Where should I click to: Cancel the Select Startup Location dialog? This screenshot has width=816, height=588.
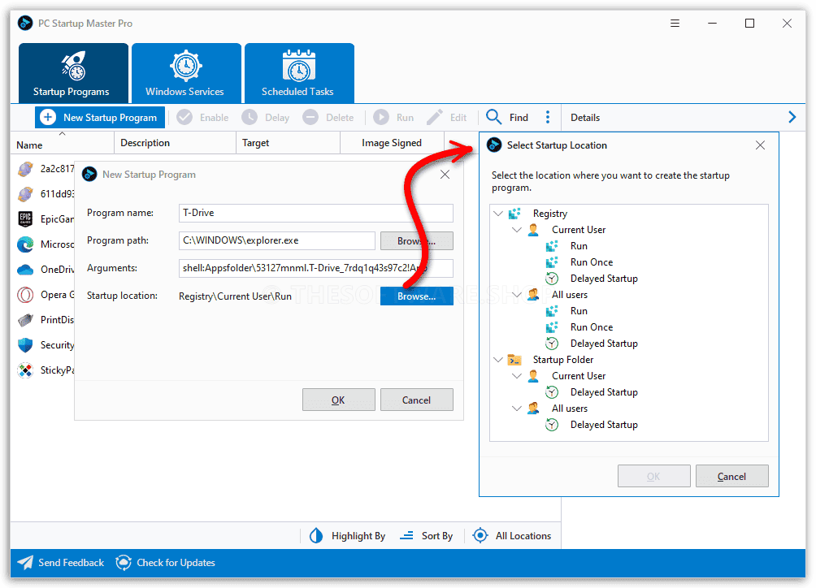pyautogui.click(x=731, y=476)
